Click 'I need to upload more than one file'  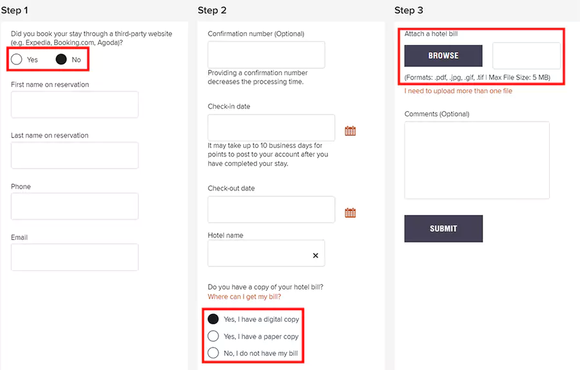coord(458,91)
